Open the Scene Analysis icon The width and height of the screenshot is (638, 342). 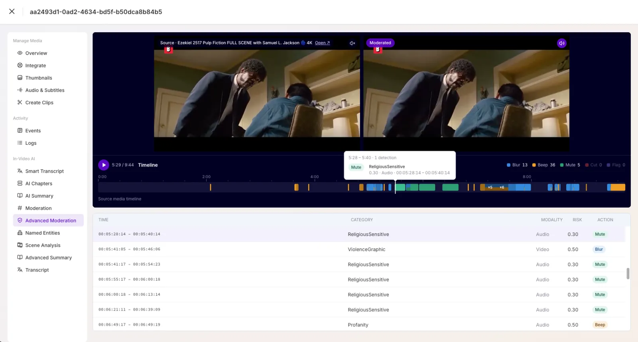click(20, 245)
